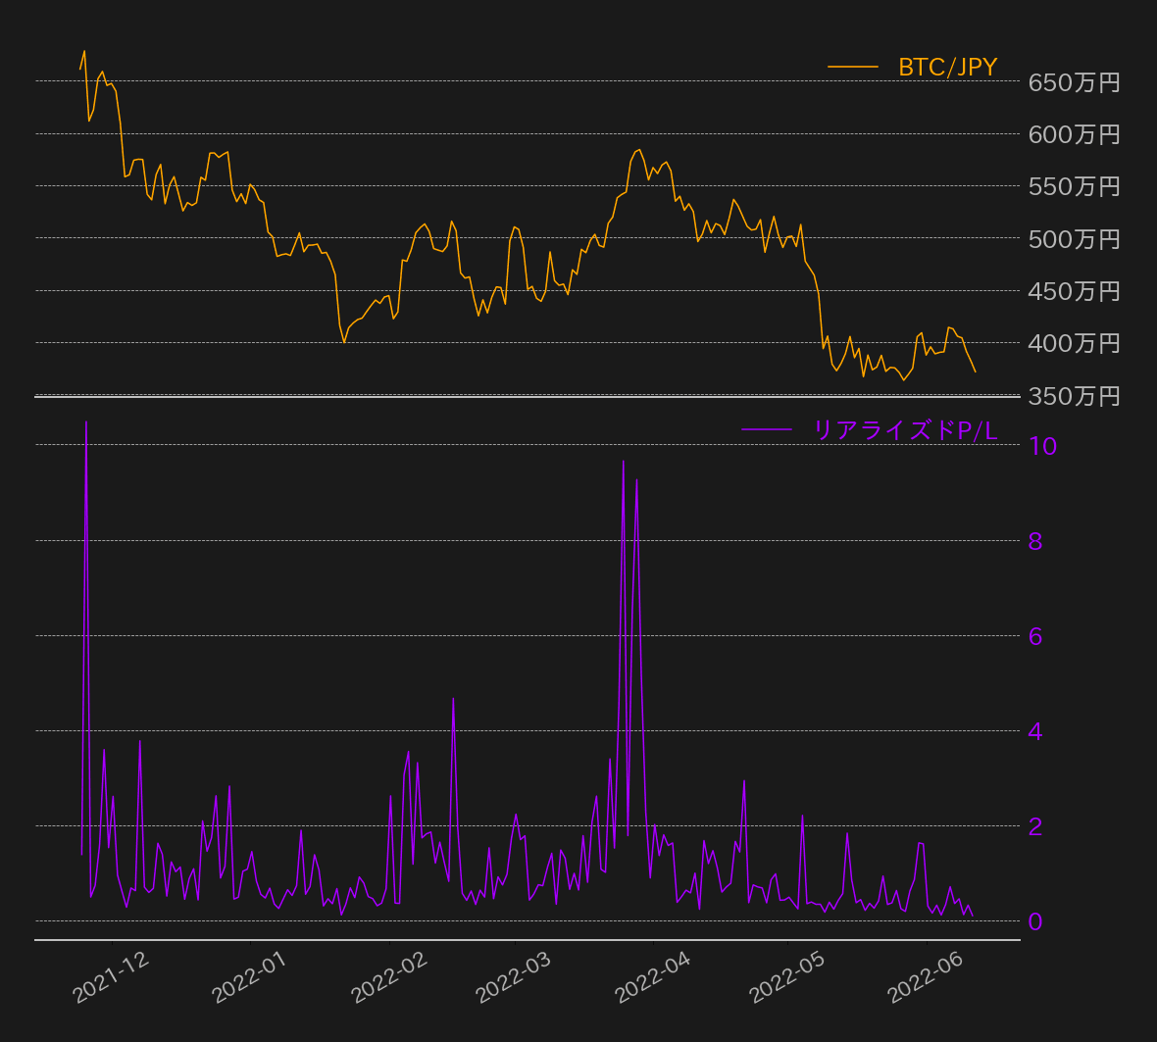This screenshot has width=1157, height=1042.
Task: Select the purple リアライズドP/L legend line
Action: (767, 429)
